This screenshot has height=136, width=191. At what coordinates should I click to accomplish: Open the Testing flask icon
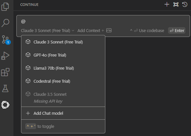pyautogui.click(x=5, y=88)
